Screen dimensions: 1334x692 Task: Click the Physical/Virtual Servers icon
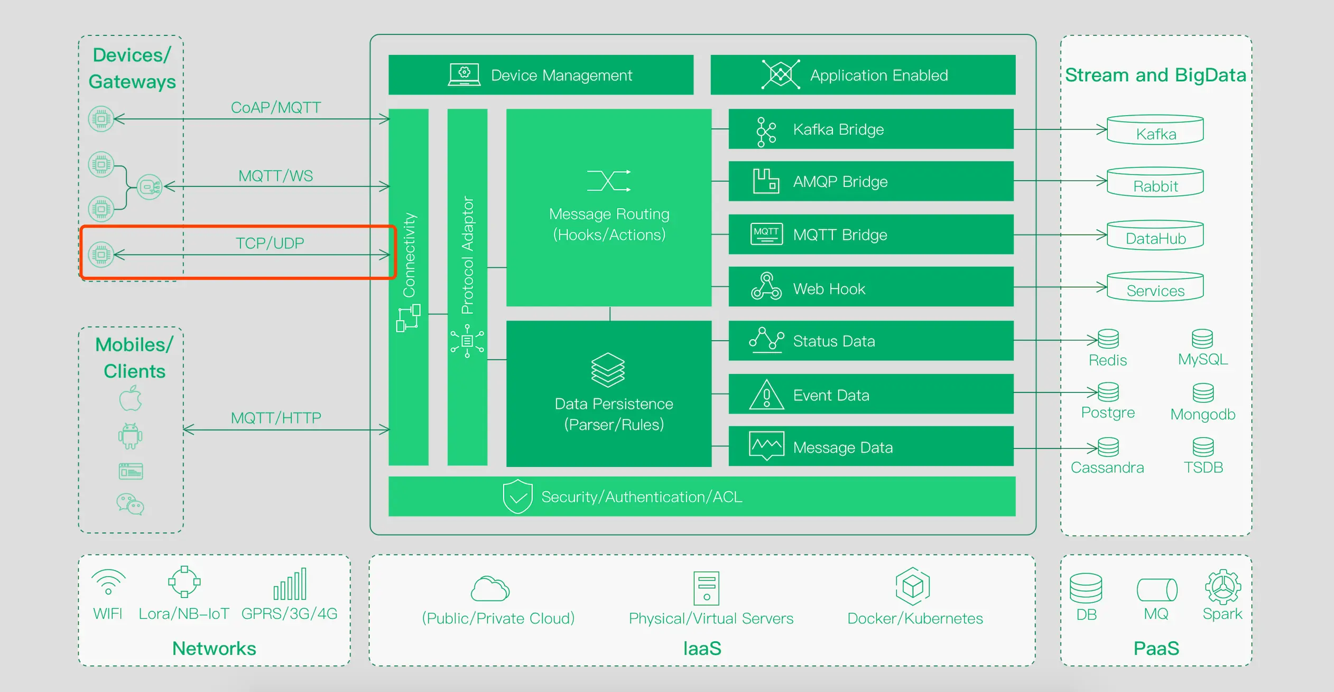click(x=706, y=588)
